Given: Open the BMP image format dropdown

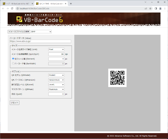Looking at the screenshot, I should (41, 32).
